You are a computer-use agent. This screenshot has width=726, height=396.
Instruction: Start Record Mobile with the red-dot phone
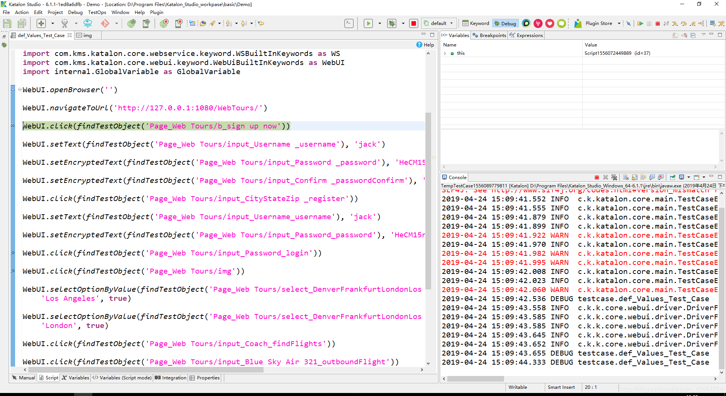178,23
